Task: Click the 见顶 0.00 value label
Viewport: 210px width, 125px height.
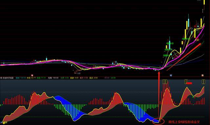Action: [x=65, y=78]
